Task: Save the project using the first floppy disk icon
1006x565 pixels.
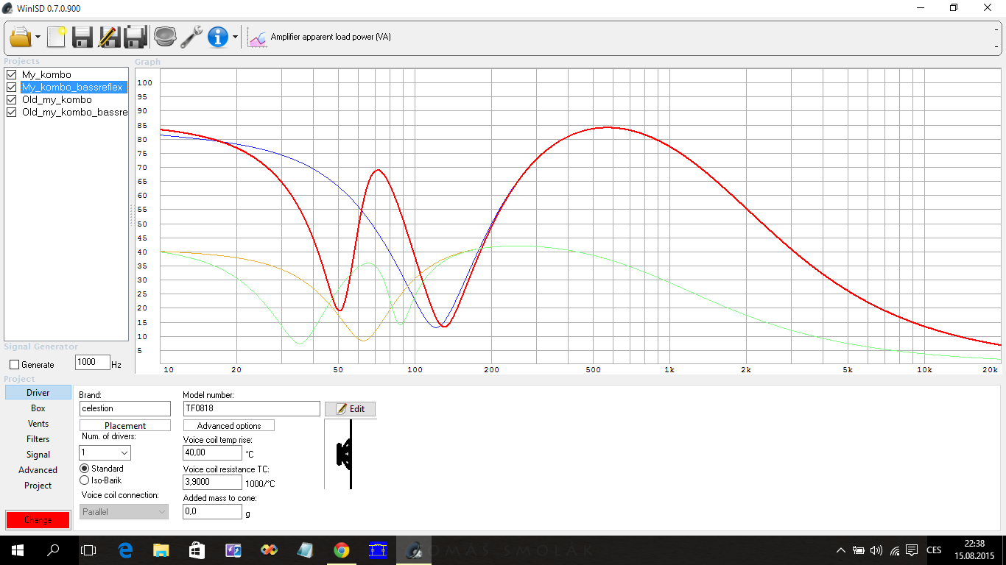Action: point(82,36)
